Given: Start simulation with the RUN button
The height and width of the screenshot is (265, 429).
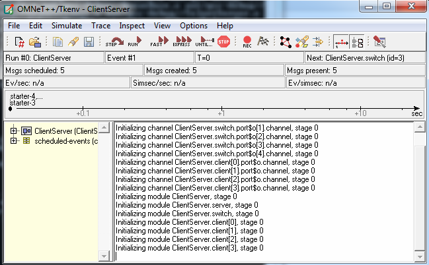Looking at the screenshot, I should pyautogui.click(x=135, y=42).
